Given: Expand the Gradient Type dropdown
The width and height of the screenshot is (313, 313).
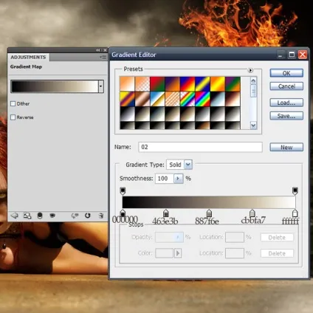Looking at the screenshot, I should [x=188, y=165].
